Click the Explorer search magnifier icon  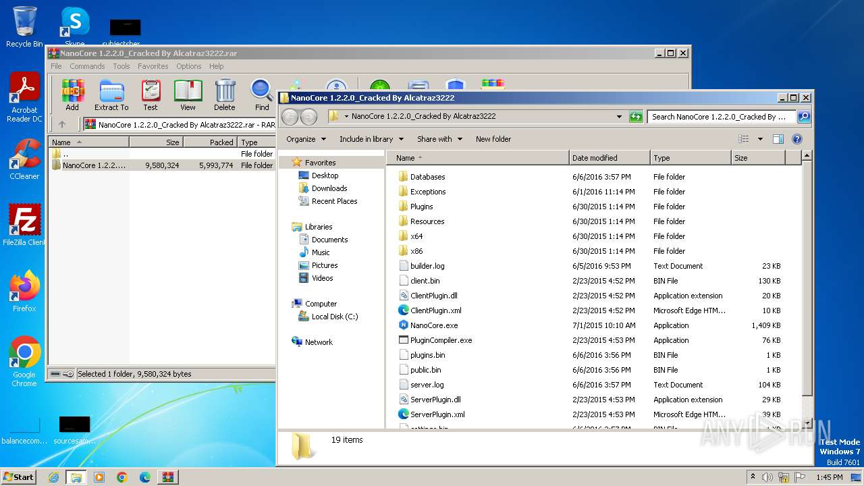pos(803,117)
